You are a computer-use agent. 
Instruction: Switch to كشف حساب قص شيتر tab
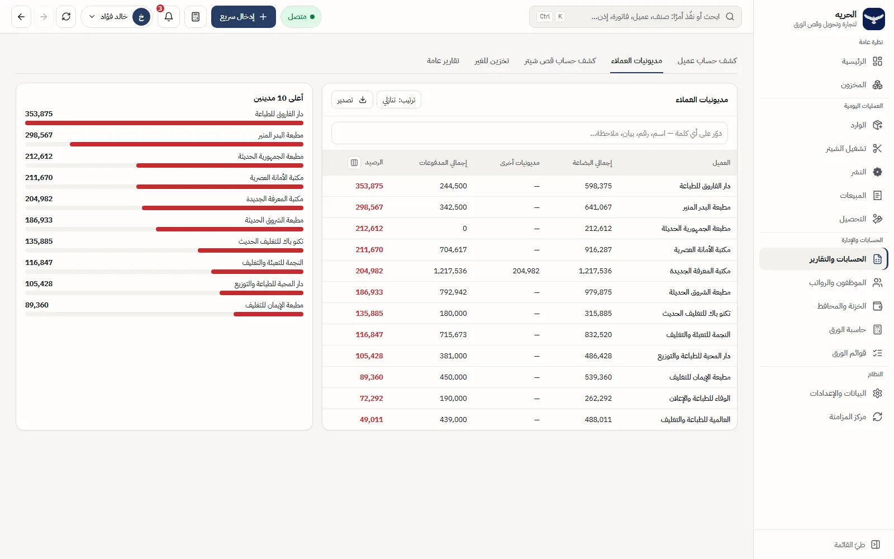[560, 60]
